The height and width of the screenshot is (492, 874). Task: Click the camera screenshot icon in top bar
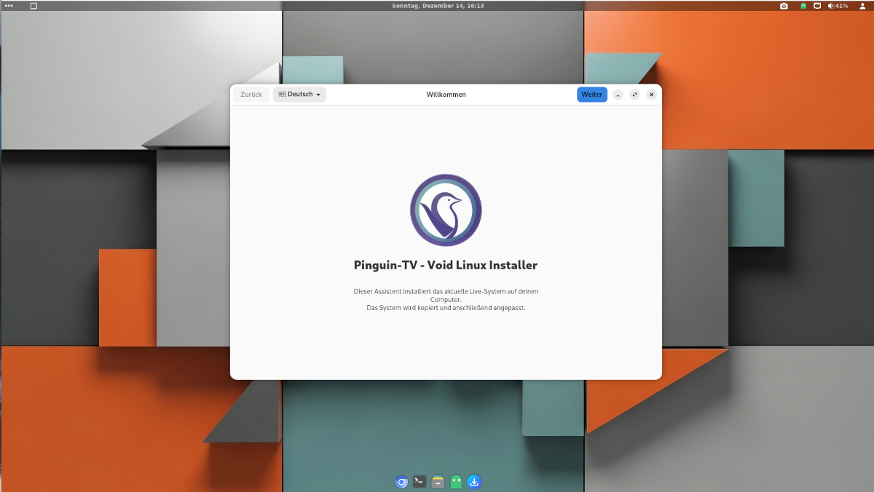(x=784, y=6)
